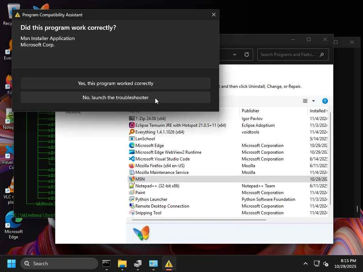Click 'Python Software Foundation' publisher cell
This screenshot has height=272, width=363.
click(x=268, y=199)
